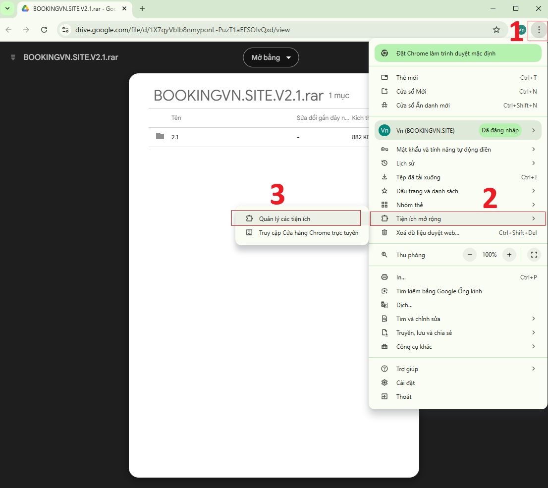The width and height of the screenshot is (548, 488).
Task: Open the Mở bằng dropdown
Action: pos(271,57)
